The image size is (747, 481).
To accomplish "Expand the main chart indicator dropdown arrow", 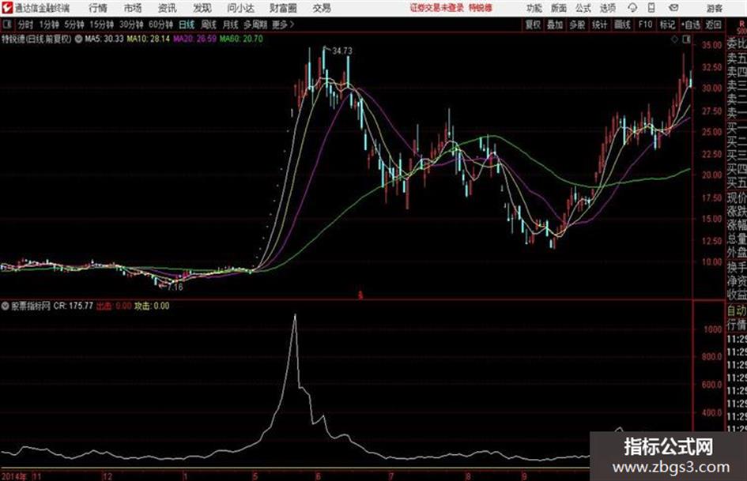I will [78, 39].
